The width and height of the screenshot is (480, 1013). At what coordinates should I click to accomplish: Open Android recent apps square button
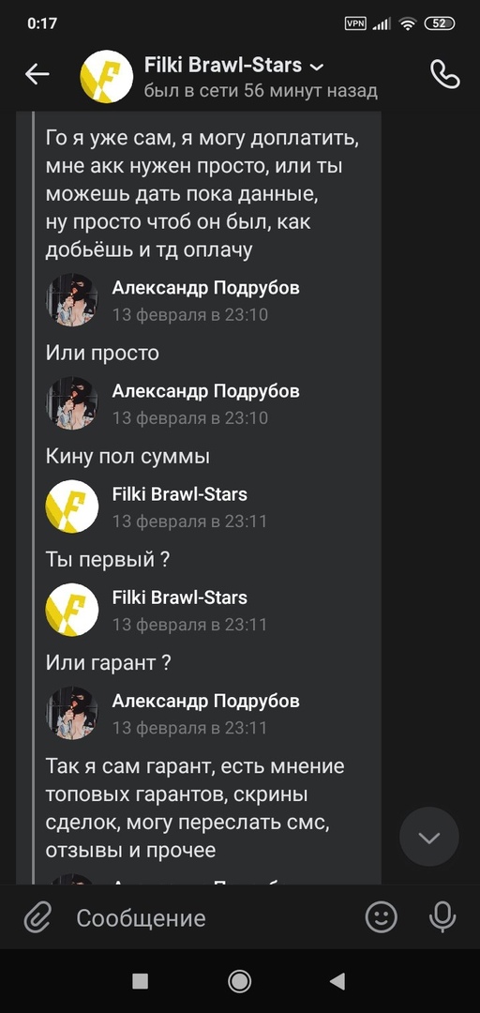tap(141, 981)
